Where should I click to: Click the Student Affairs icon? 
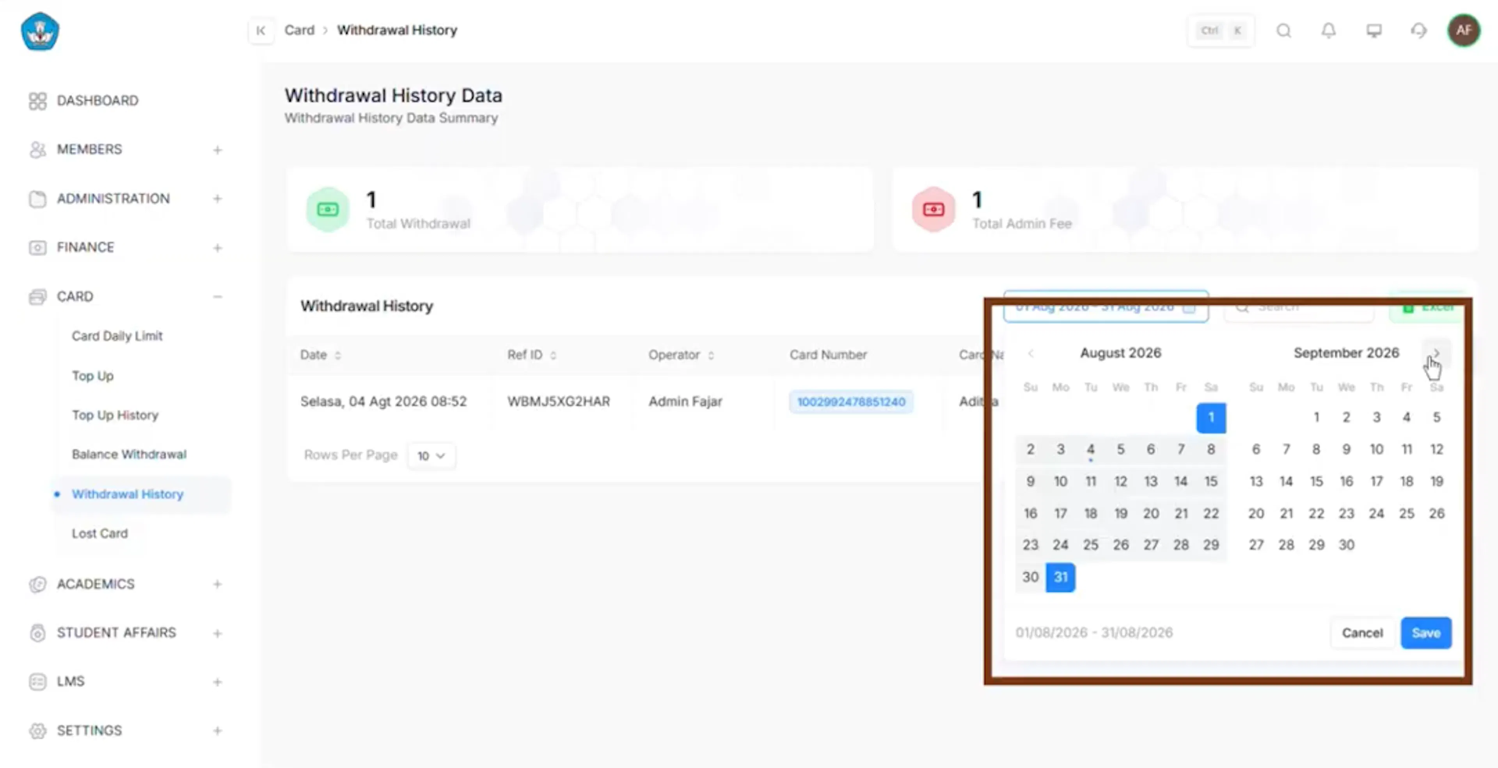pos(37,633)
